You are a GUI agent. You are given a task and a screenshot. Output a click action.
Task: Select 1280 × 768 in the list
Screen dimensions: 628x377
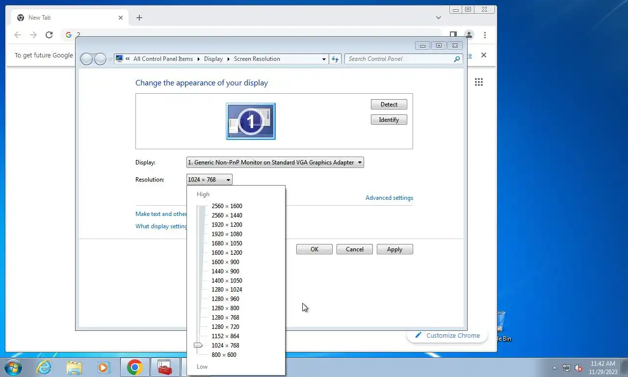click(225, 318)
